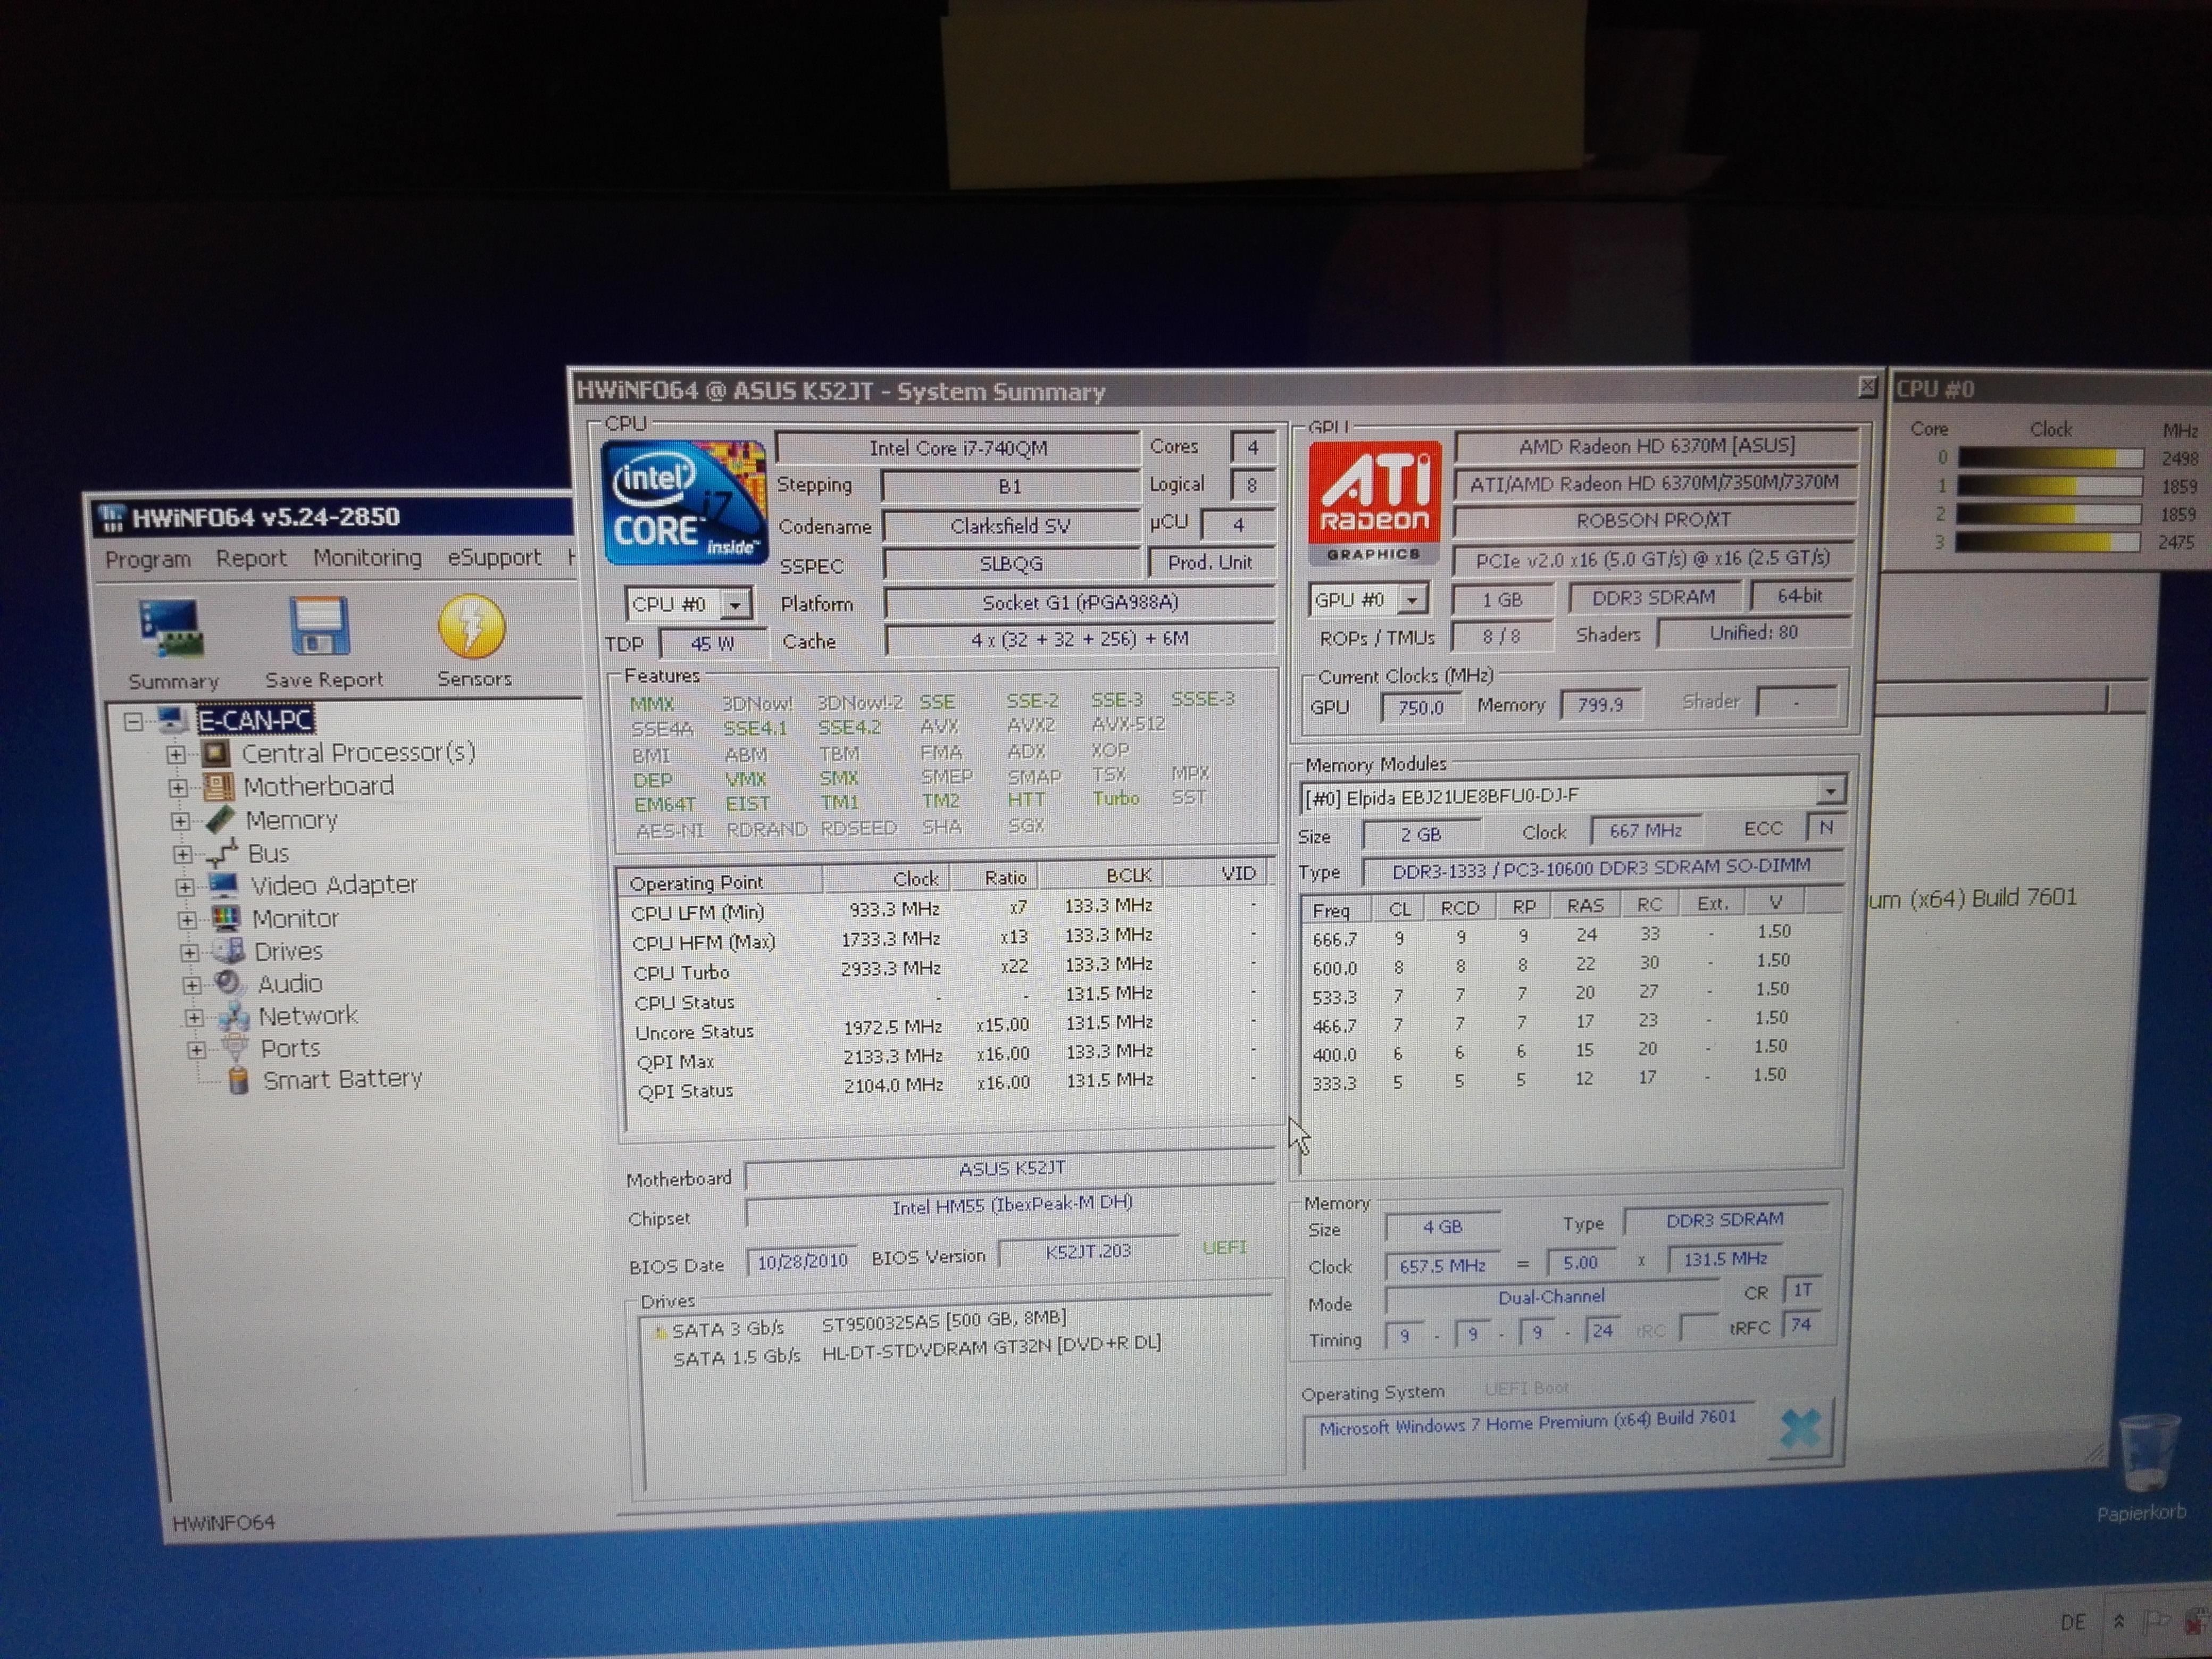Click the Operating Point column header

[697, 882]
